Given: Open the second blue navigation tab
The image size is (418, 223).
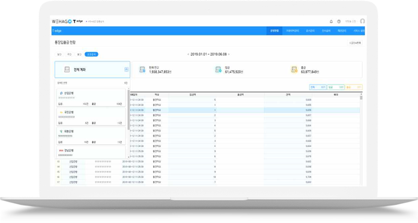Looking at the screenshot, I should point(292,31).
